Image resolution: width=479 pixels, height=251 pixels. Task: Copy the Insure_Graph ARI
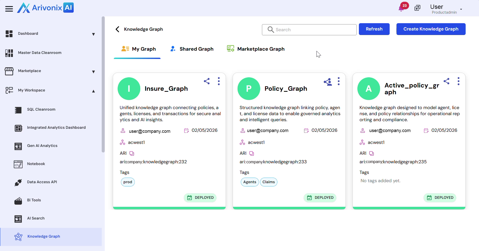132,153
